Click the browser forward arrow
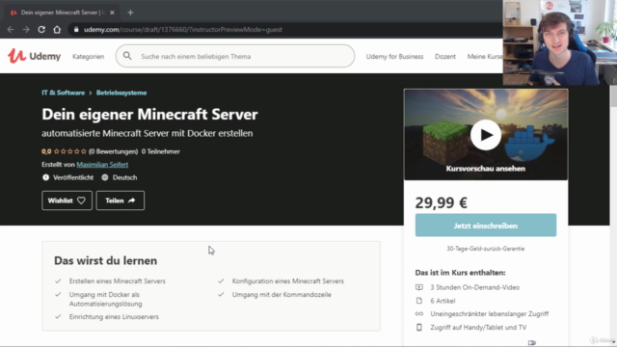 [26, 30]
